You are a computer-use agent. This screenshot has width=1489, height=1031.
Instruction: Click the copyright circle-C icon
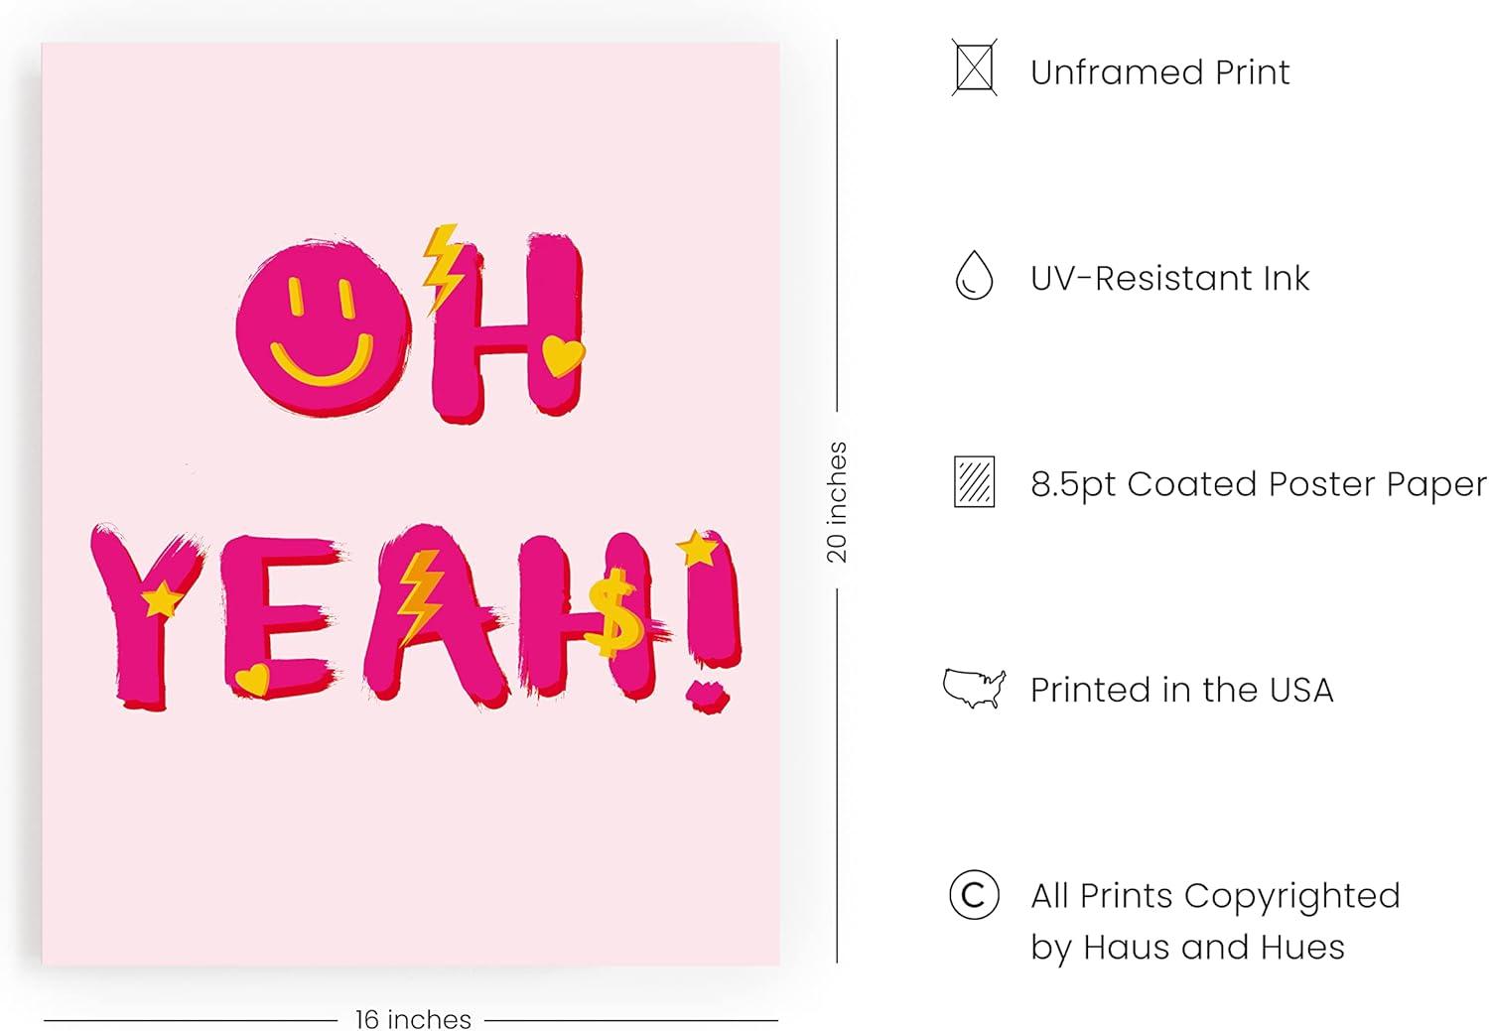pyautogui.click(x=974, y=895)
